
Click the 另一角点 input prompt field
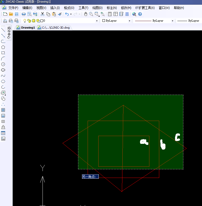90,177
